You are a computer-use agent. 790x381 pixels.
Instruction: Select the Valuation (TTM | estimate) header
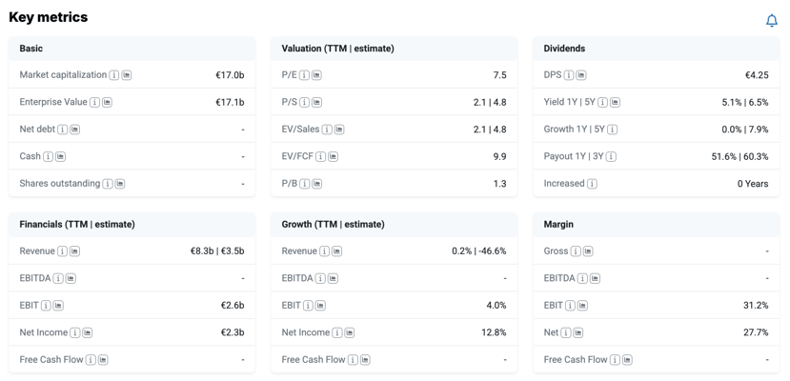click(394, 49)
